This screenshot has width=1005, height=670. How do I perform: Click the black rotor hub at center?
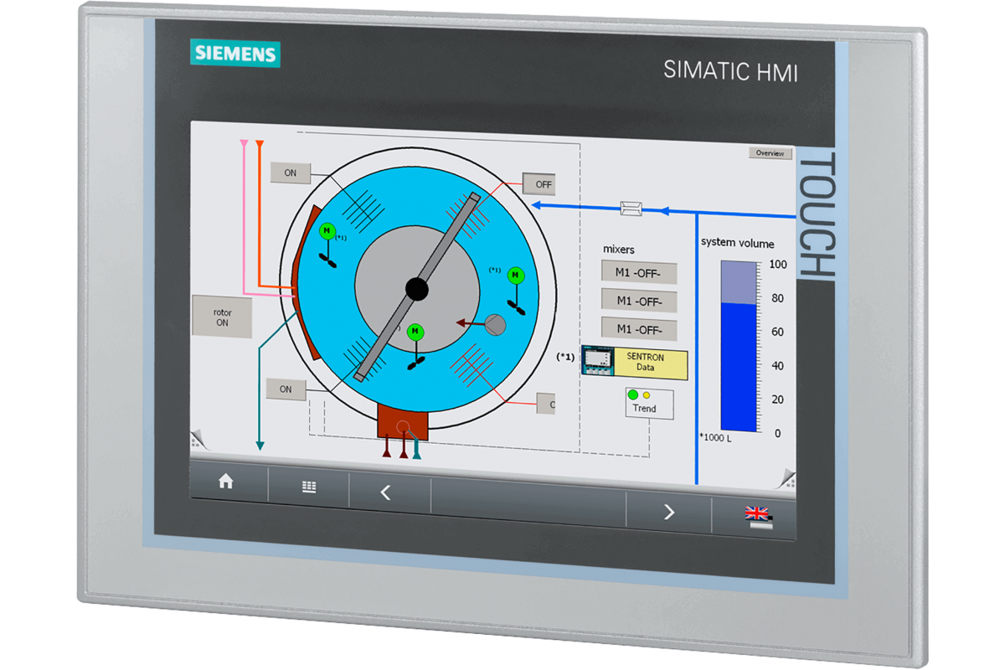[417, 289]
